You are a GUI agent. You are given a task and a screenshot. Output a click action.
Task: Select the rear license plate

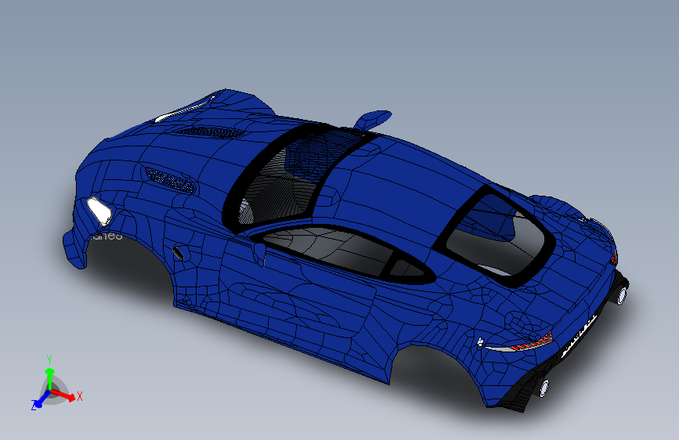click(x=580, y=336)
